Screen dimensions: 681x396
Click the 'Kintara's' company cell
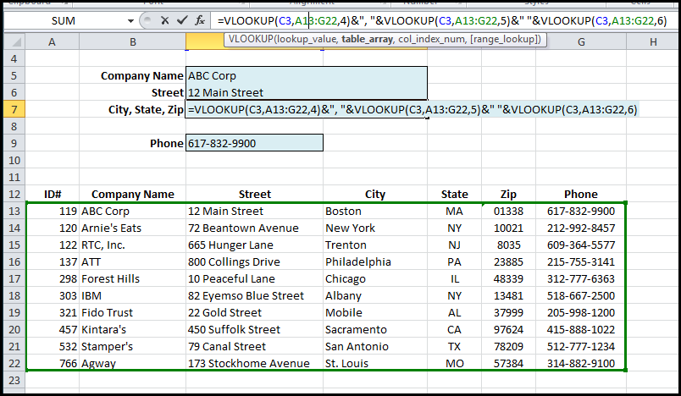132,330
